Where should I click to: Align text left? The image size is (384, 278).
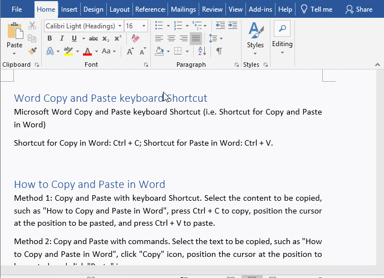click(x=159, y=38)
